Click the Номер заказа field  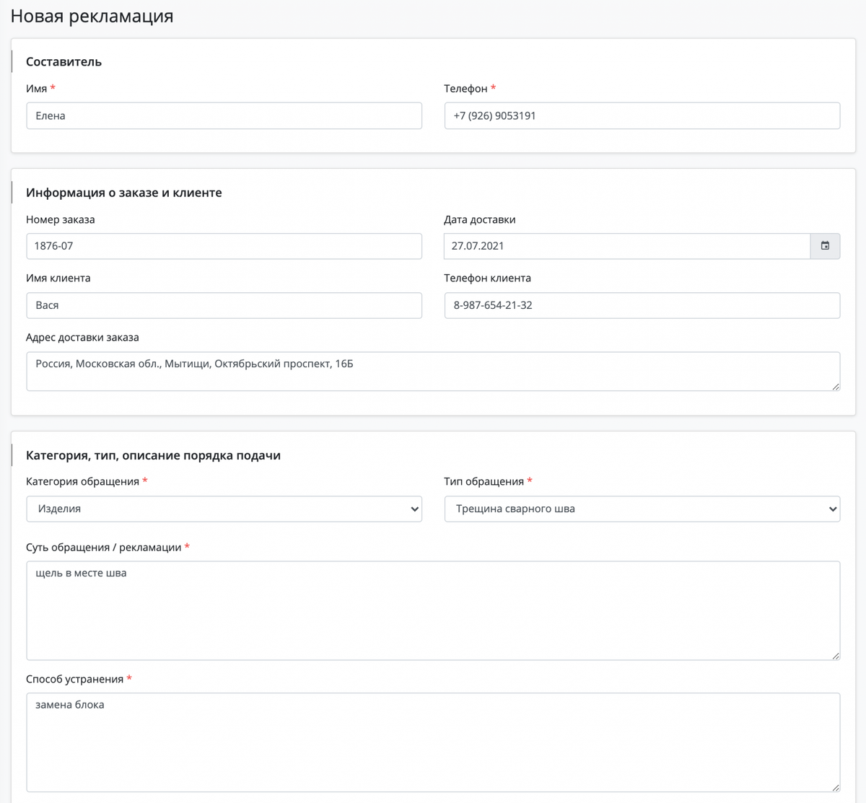tap(224, 246)
